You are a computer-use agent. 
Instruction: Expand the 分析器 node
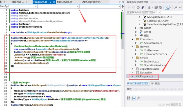point(136,32)
